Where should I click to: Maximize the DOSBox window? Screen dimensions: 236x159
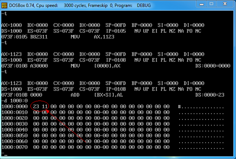click(x=211, y=4)
